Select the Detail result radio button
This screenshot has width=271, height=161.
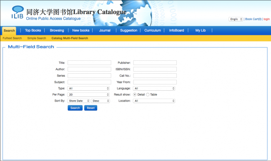(x=135, y=94)
